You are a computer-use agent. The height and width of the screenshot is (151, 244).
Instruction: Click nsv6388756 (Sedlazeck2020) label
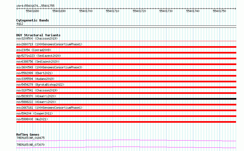click(38, 61)
